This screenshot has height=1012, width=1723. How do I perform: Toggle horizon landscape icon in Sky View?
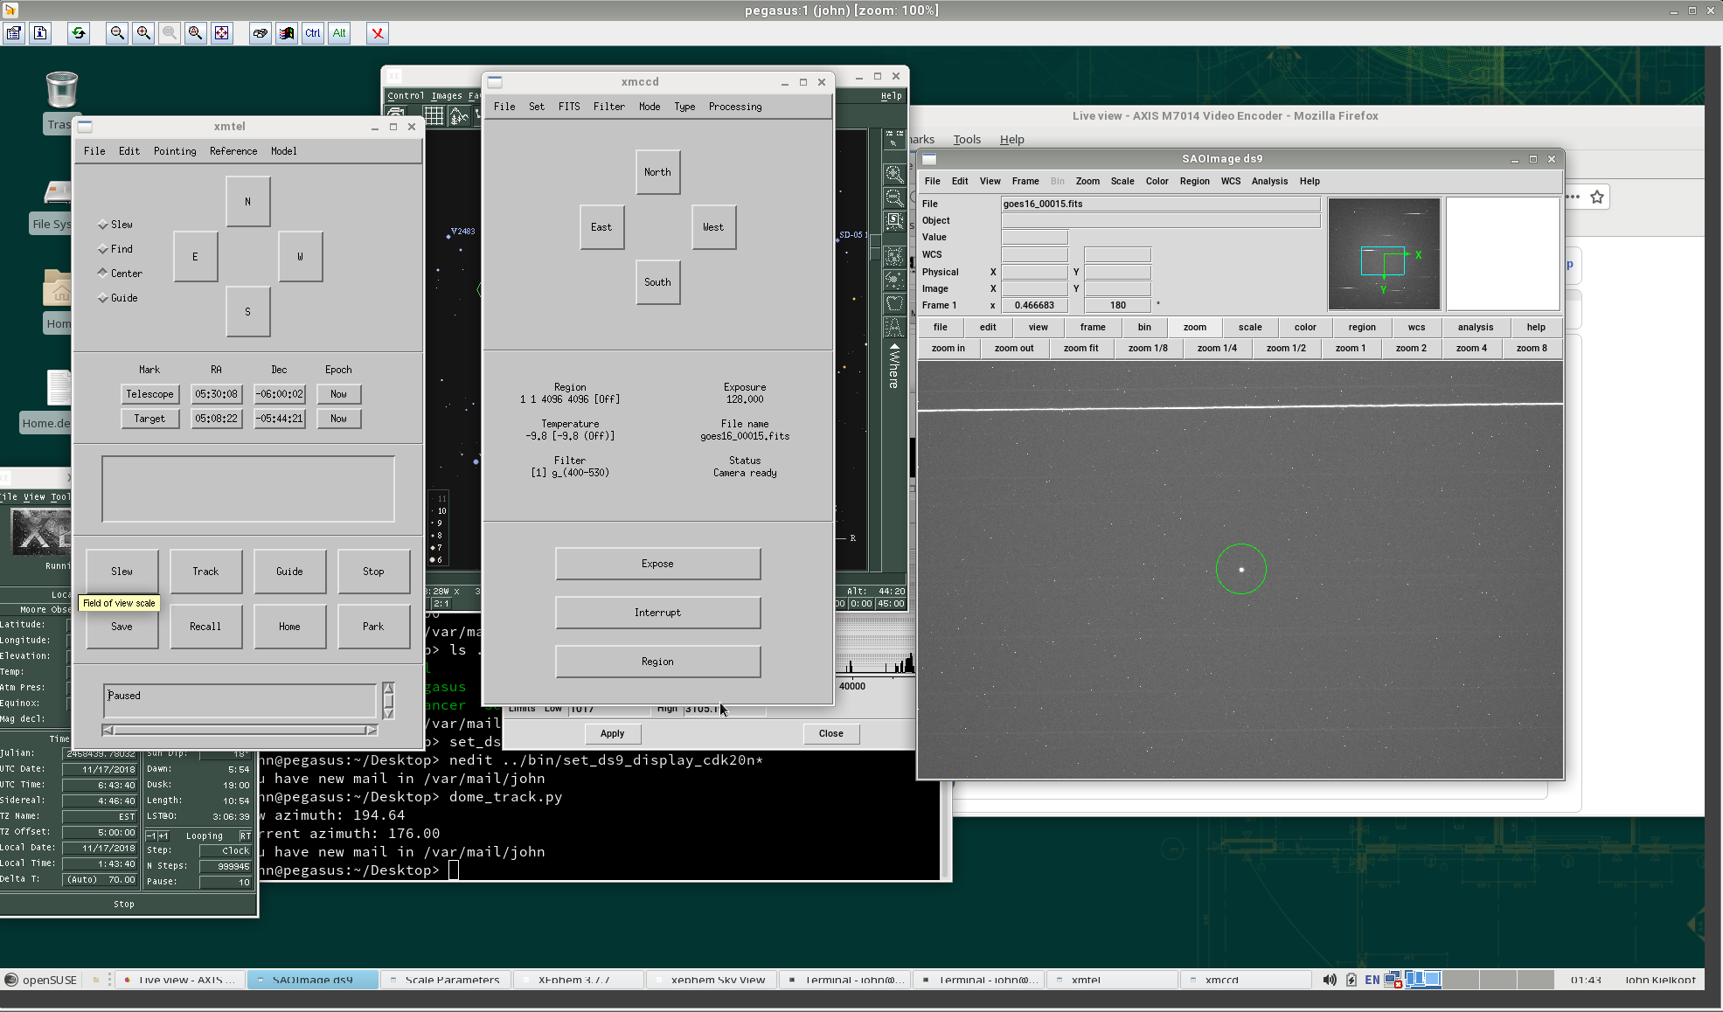pyautogui.click(x=458, y=116)
